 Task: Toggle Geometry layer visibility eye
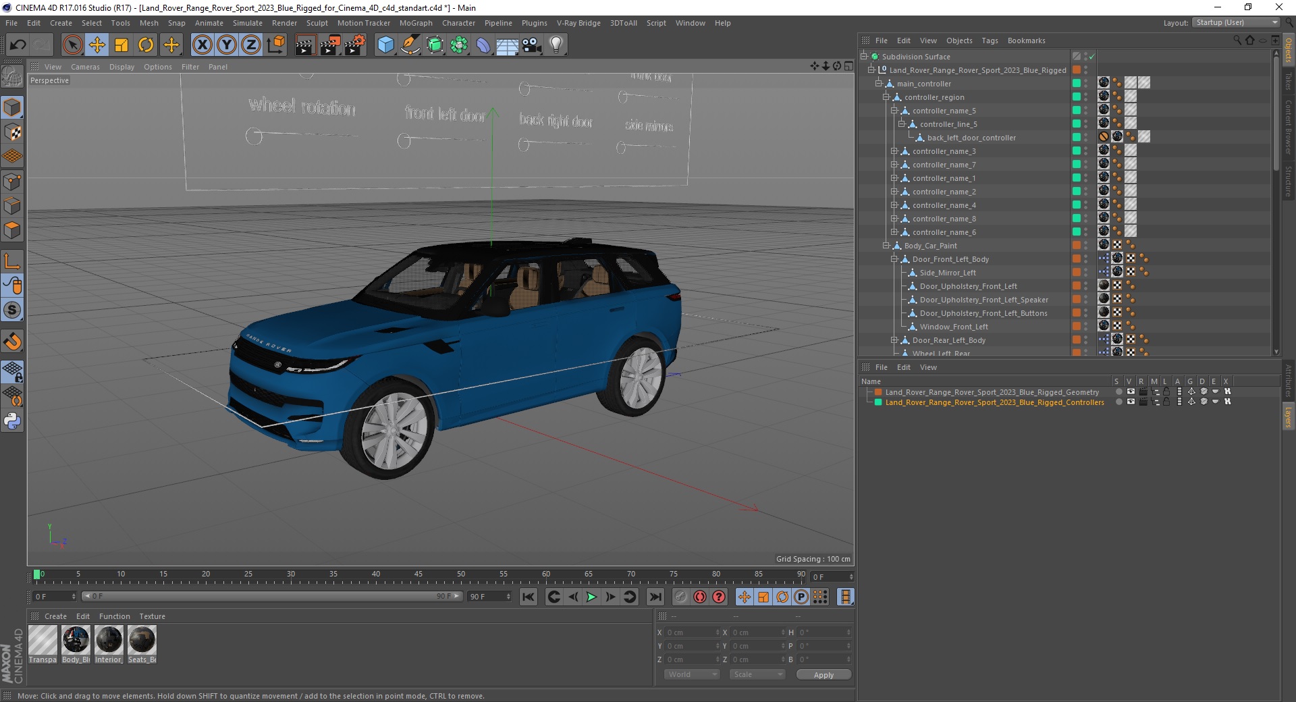point(1131,391)
